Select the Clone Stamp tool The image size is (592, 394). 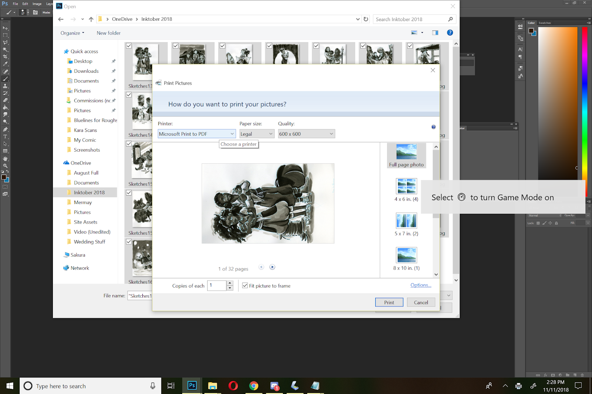click(x=5, y=86)
